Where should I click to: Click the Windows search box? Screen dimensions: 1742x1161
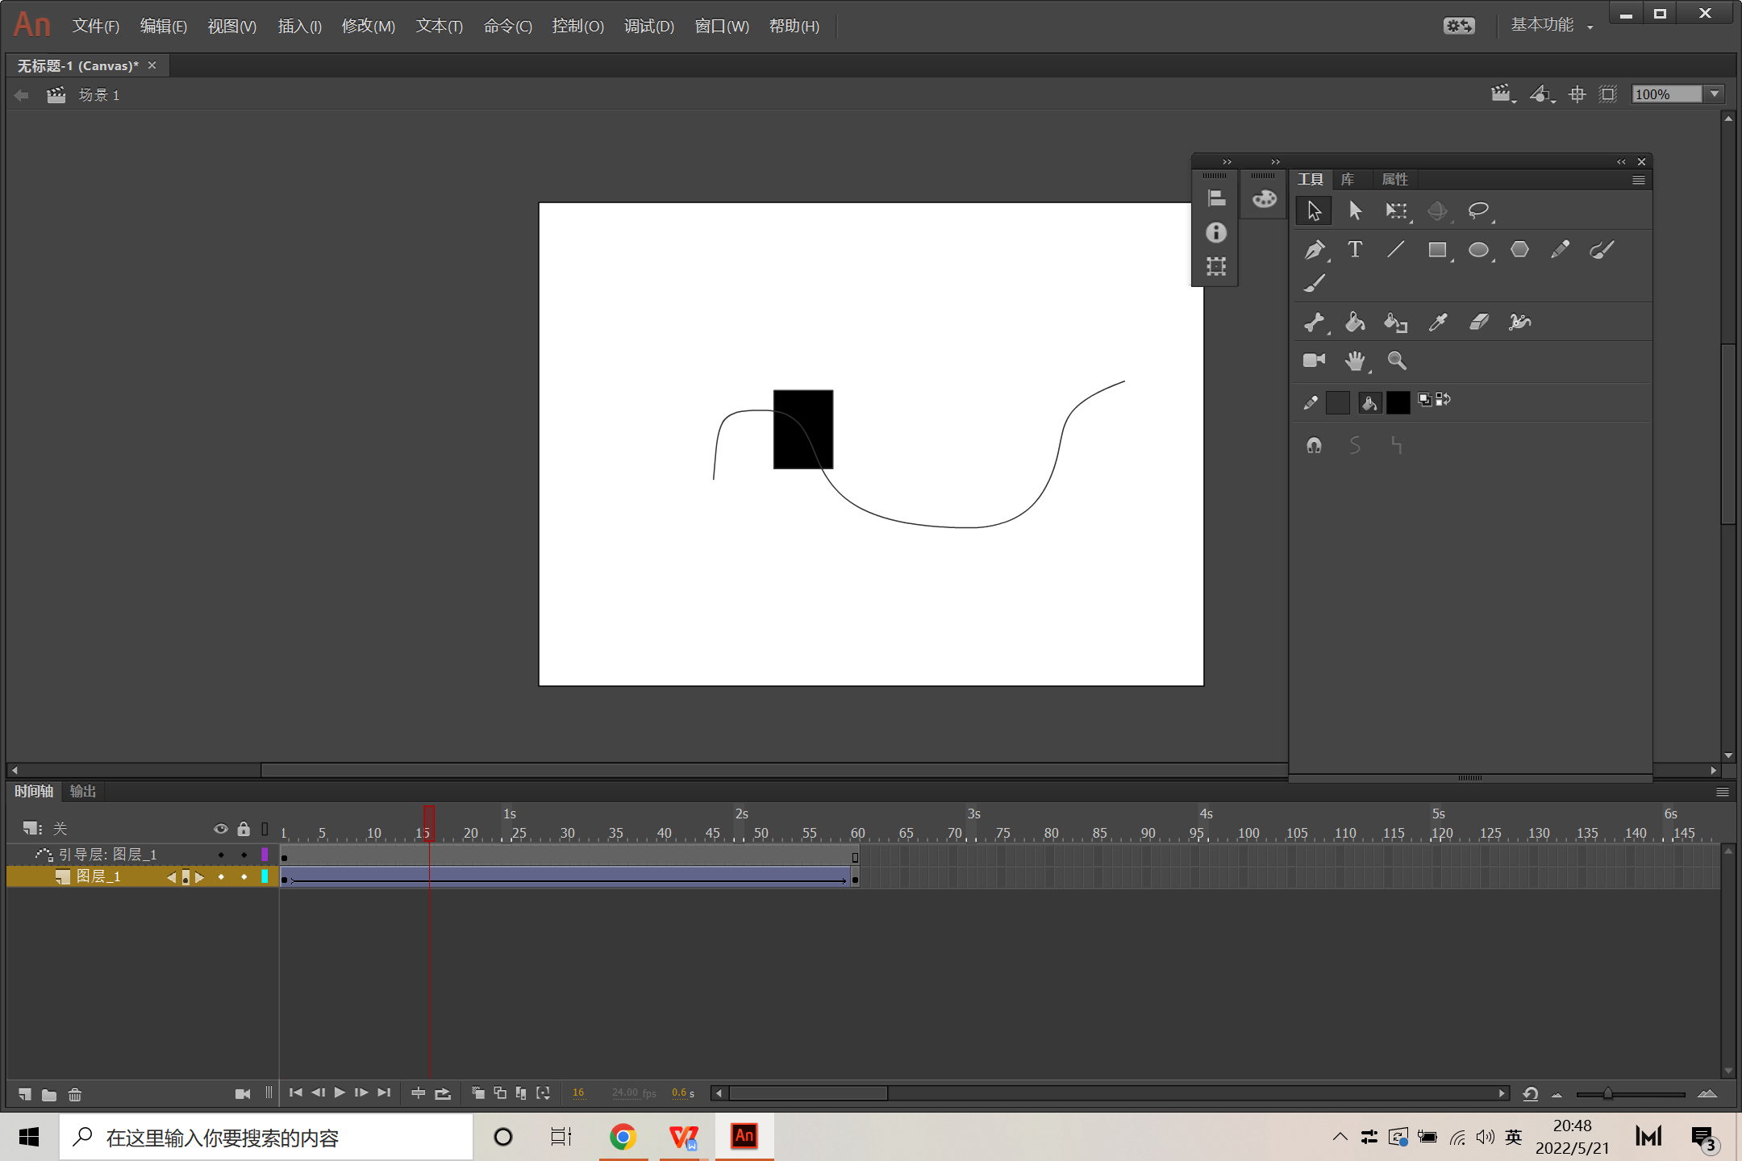[266, 1138]
